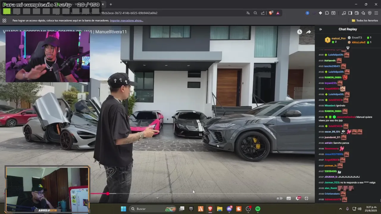Image resolution: width=381 pixels, height=214 pixels.
Task: Toggle the video autoplay switch
Action: click(279, 198)
